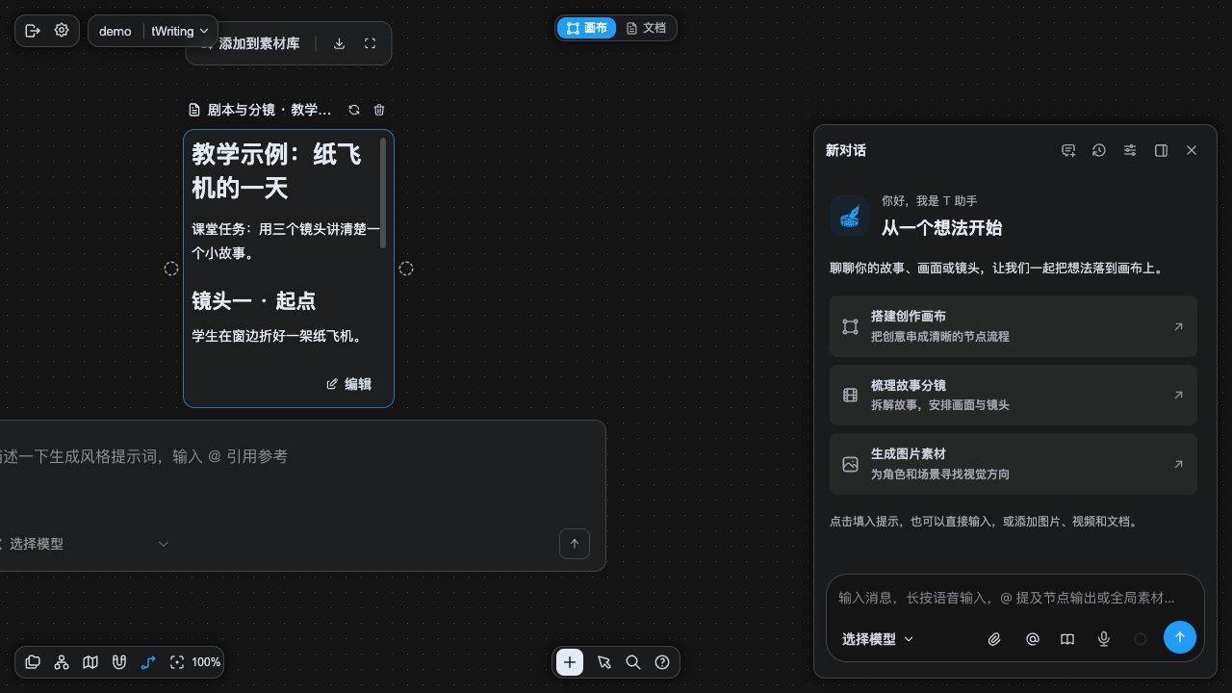
Task: Click the left connection handle of the node
Action: [171, 269]
